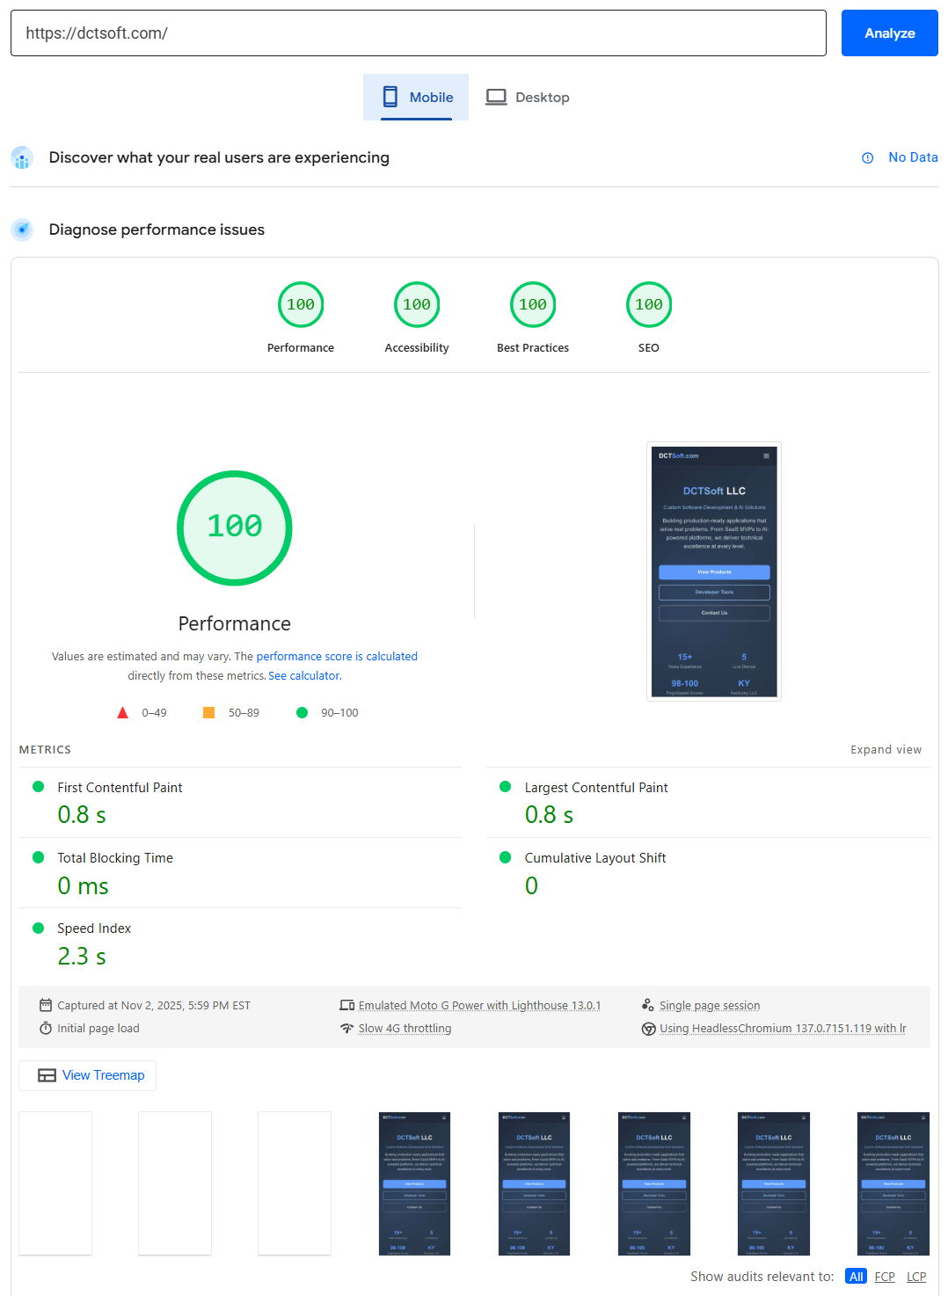Image resolution: width=948 pixels, height=1296 pixels.
Task: Switch to the Mobile tab
Action: [x=416, y=98]
